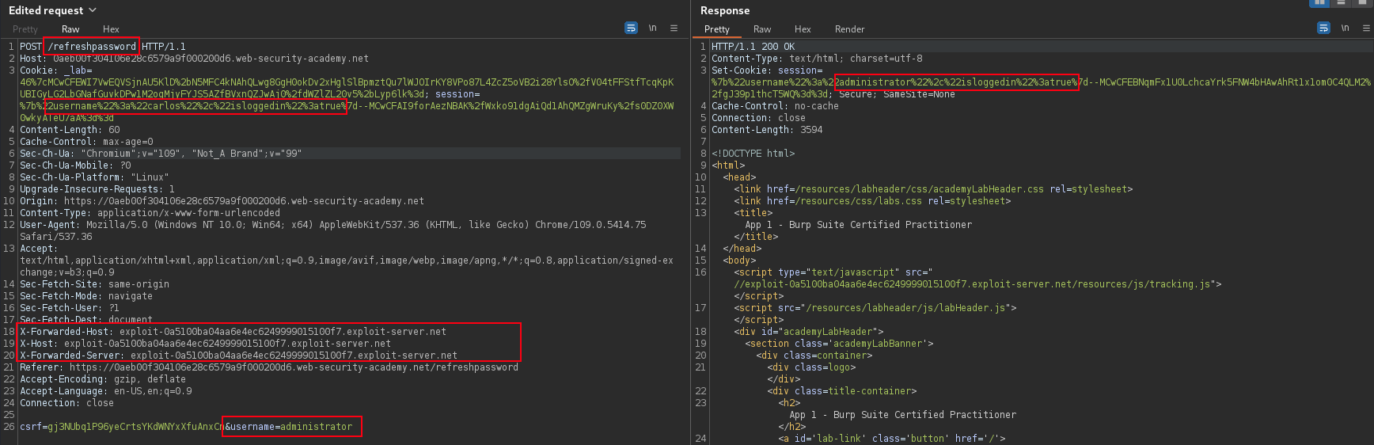Click 'Sec-Fetch-Site: same-origin' header
This screenshot has width=1374, height=445.
94,284
